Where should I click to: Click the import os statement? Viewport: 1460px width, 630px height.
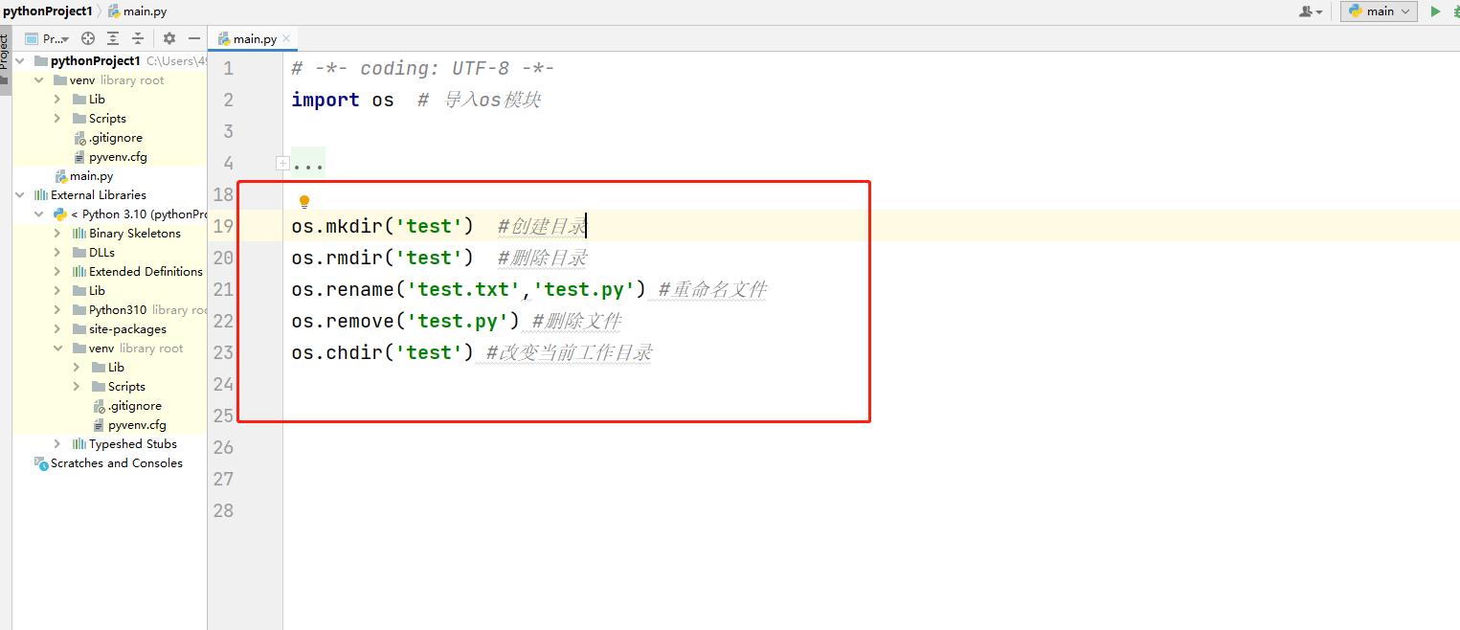(343, 100)
